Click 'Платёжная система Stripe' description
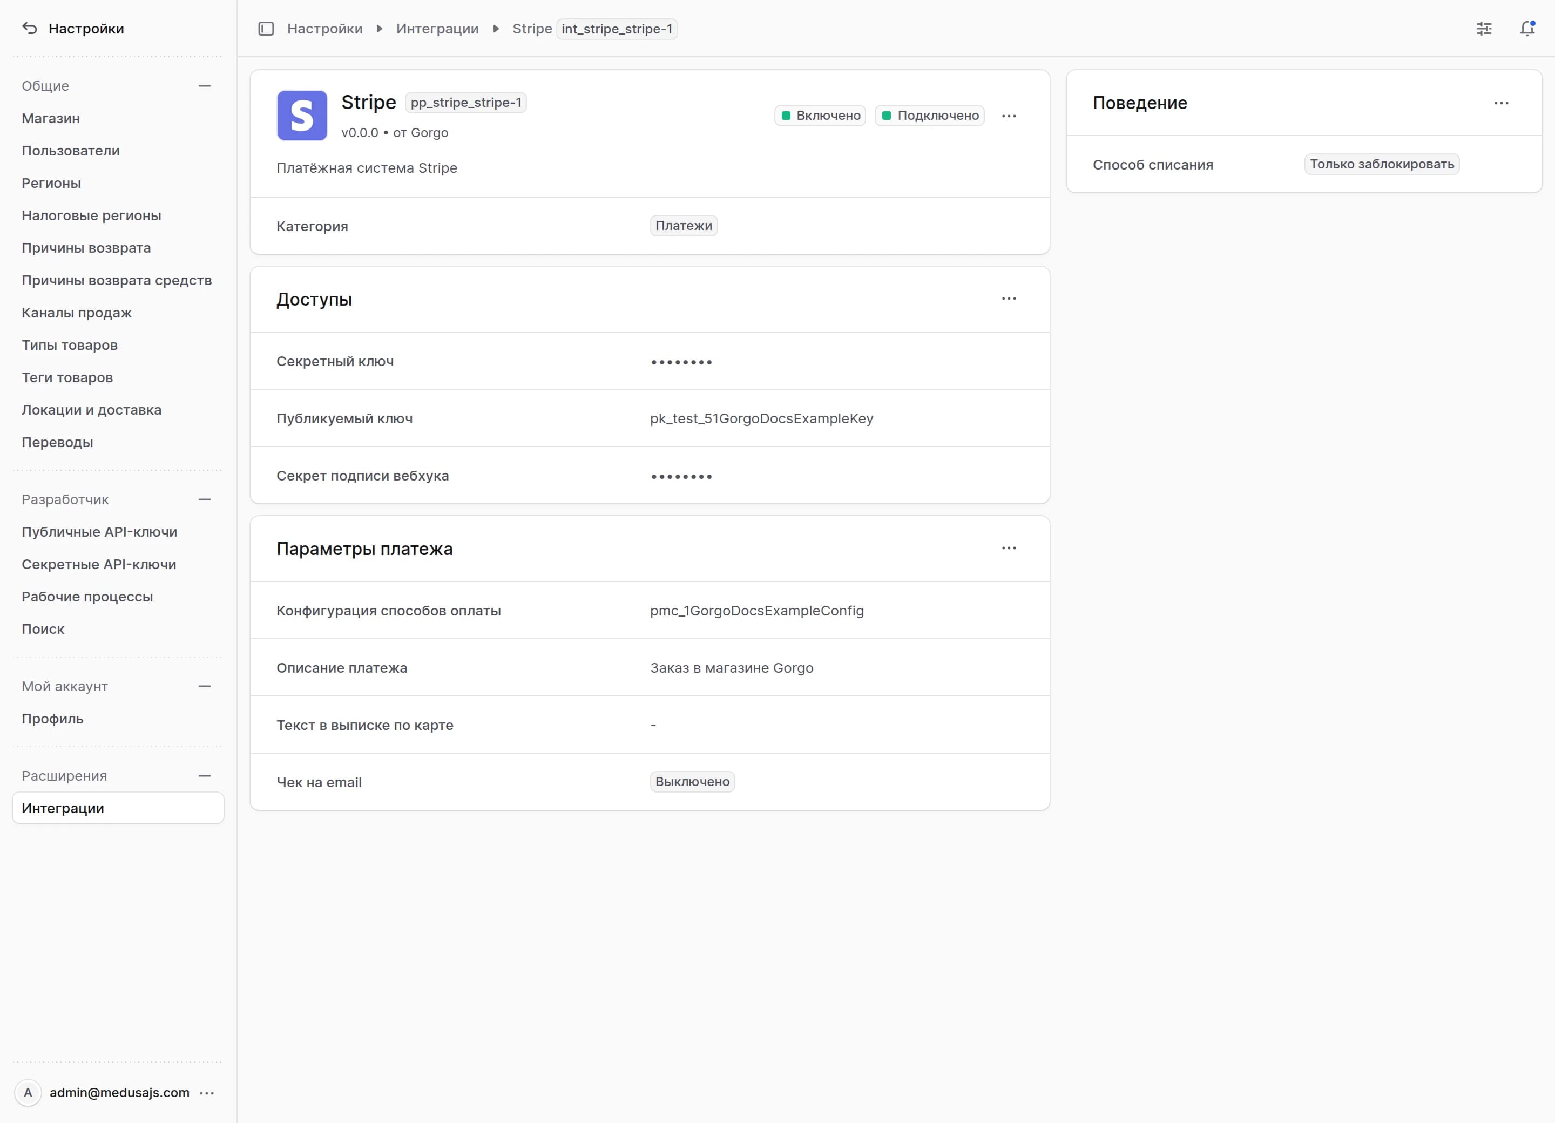The width and height of the screenshot is (1555, 1123). coord(367,168)
